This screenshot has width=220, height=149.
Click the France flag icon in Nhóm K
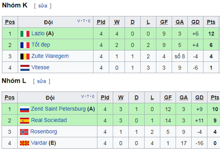25,45
